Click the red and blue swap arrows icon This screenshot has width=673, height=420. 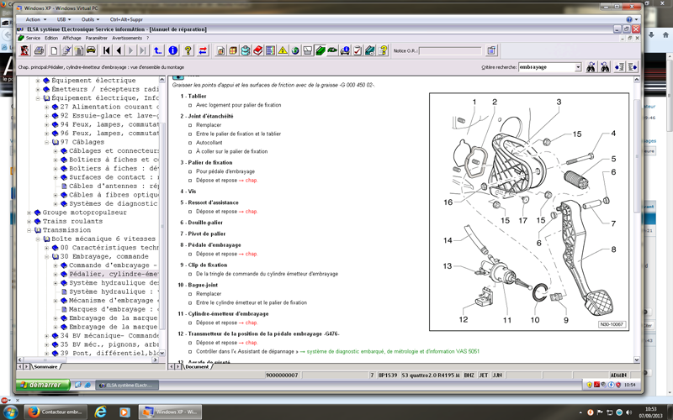(x=203, y=50)
